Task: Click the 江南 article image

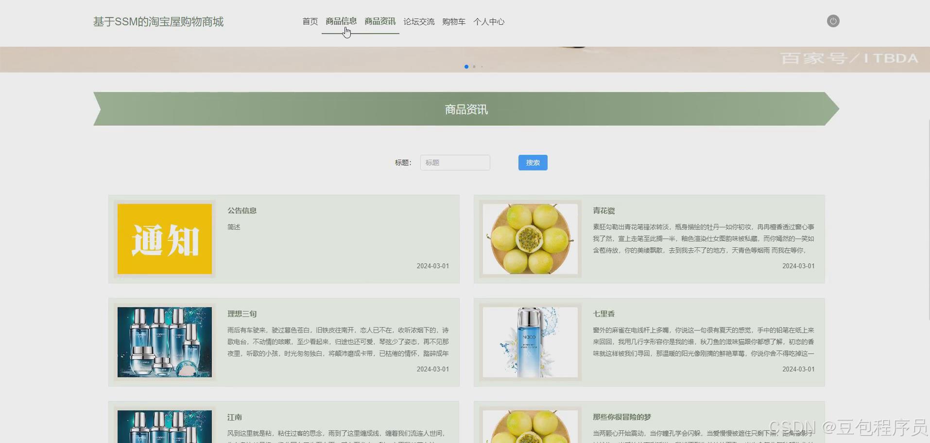Action: point(164,427)
